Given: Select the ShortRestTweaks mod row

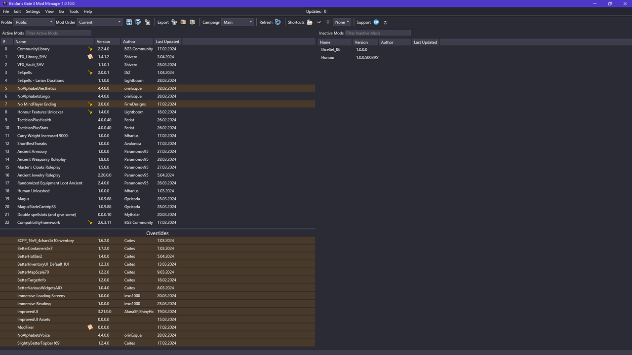Looking at the screenshot, I should click(158, 143).
